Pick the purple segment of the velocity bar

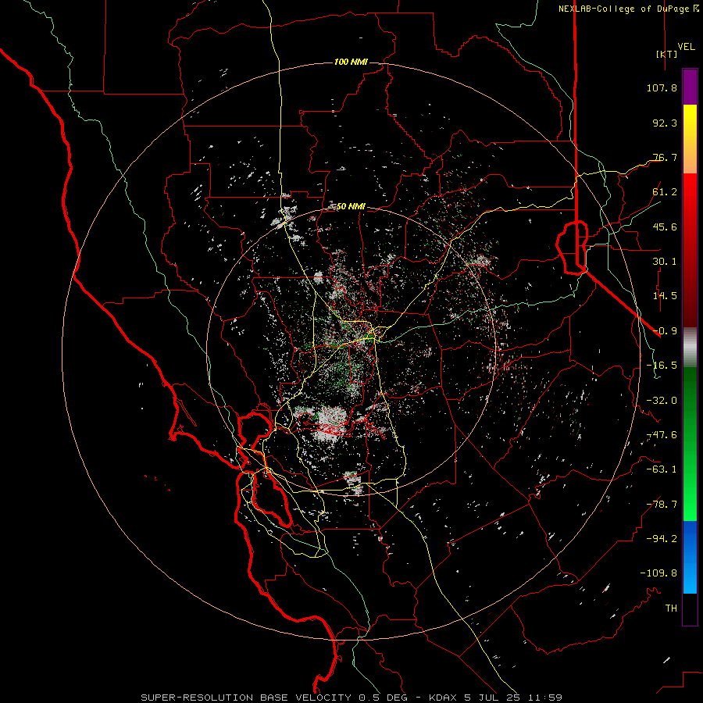690,87
